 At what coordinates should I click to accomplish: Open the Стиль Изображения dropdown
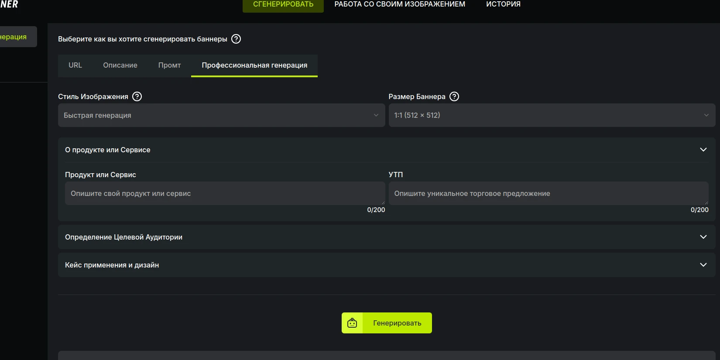(221, 115)
